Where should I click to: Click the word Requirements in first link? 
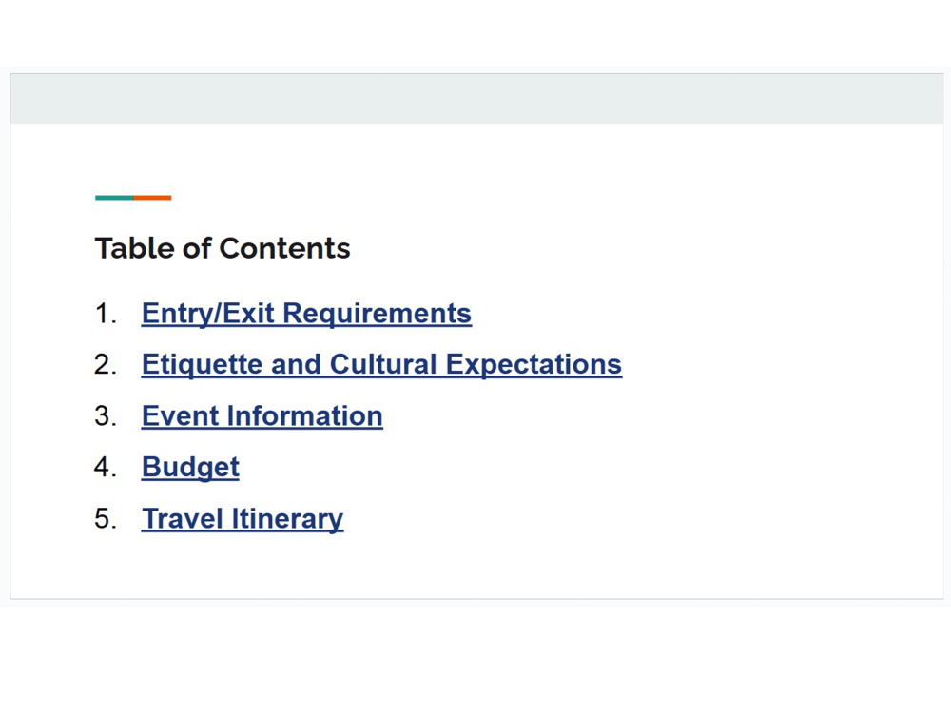(378, 314)
